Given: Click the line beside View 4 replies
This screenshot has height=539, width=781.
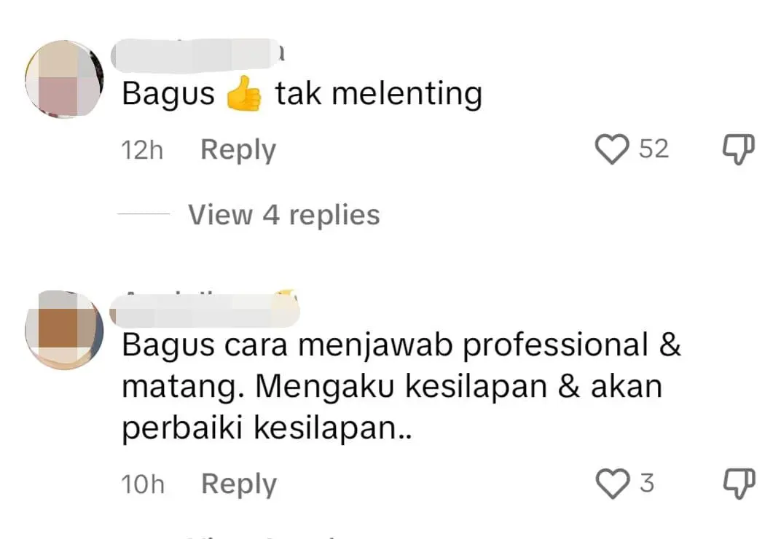Looking at the screenshot, I should point(144,213).
